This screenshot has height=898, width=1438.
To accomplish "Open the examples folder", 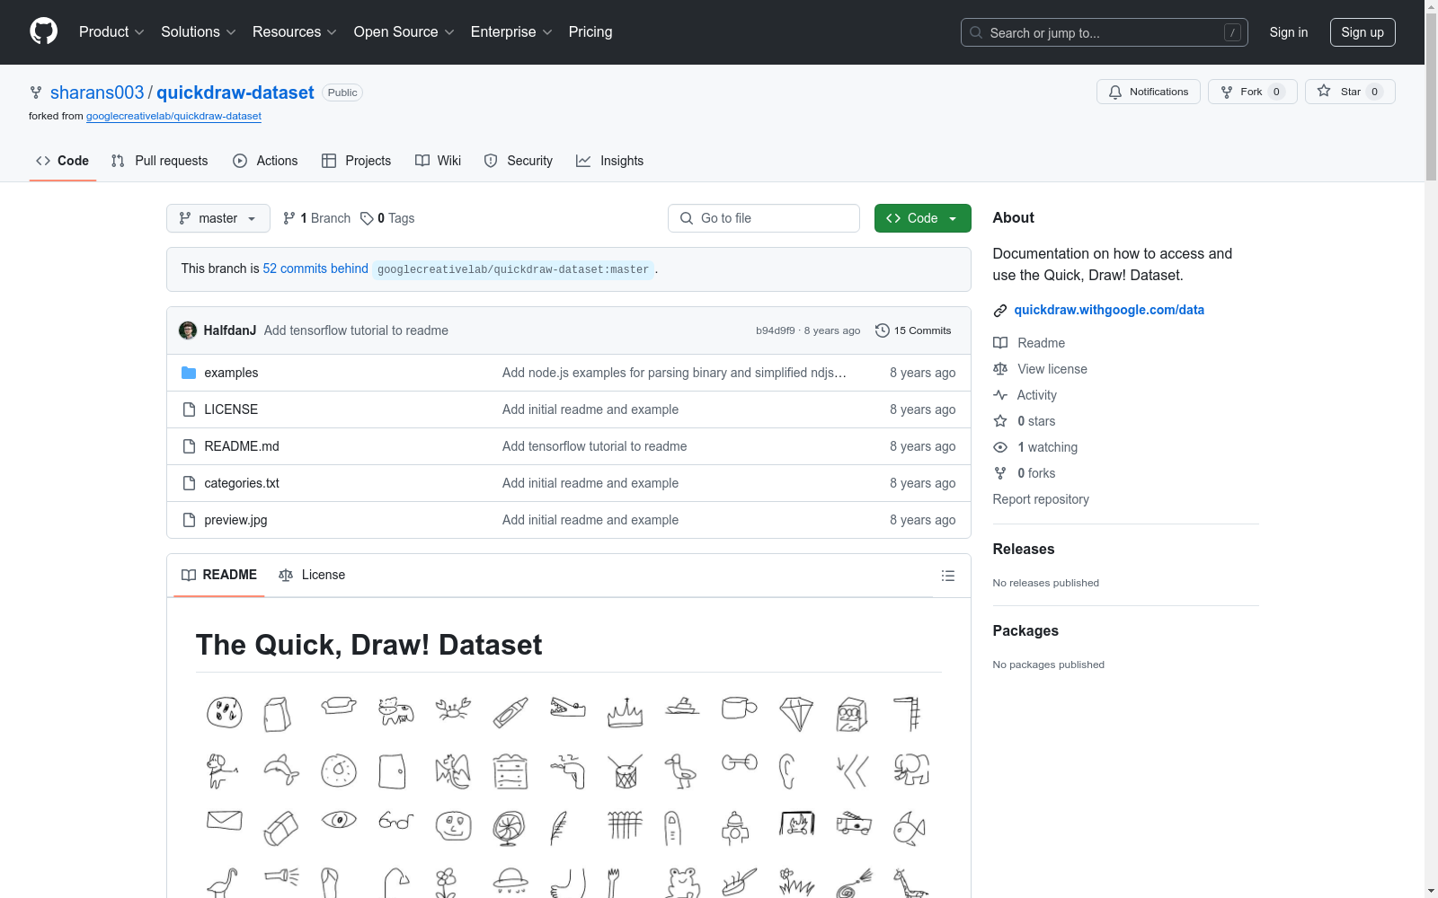I will (231, 373).
